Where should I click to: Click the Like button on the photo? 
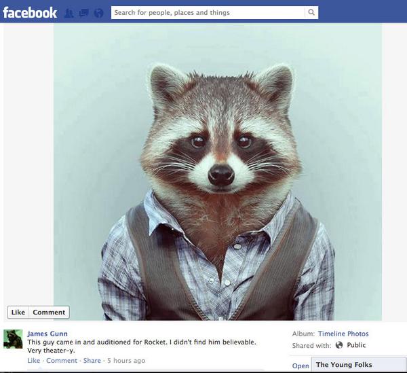point(18,312)
